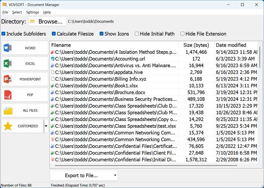Screen dimensions: 264x188
Task: Uncheck the Calculate Filesize checkbox
Action: click(54, 34)
